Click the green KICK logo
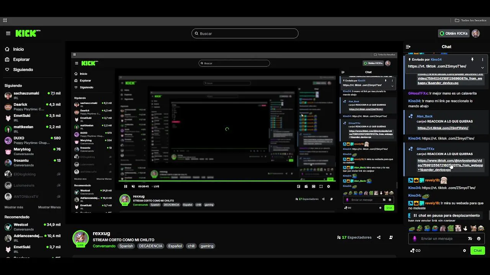The width and height of the screenshot is (490, 275). [28, 33]
